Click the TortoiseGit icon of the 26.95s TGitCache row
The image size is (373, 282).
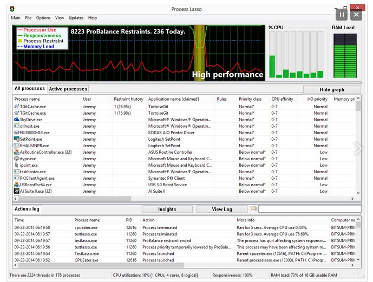[x=16, y=106]
